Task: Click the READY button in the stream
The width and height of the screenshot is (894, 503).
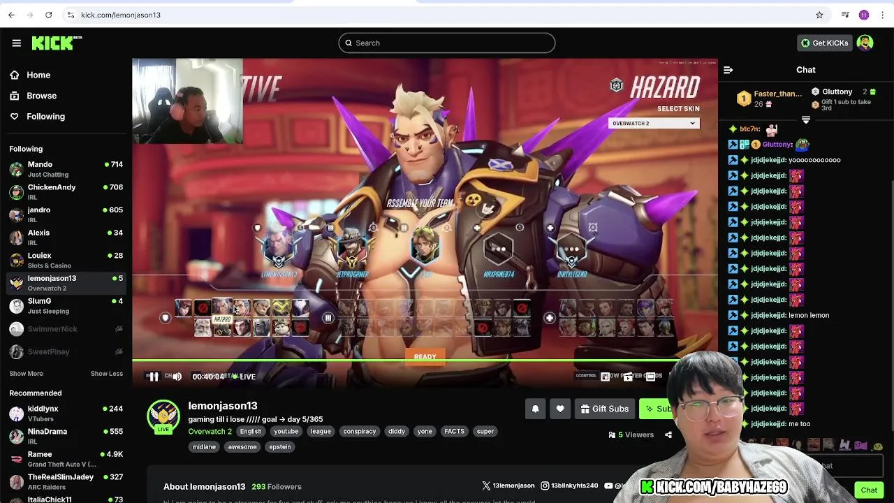Action: tap(425, 357)
